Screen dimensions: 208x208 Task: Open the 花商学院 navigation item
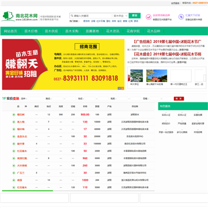pyautogui.click(x=133, y=31)
